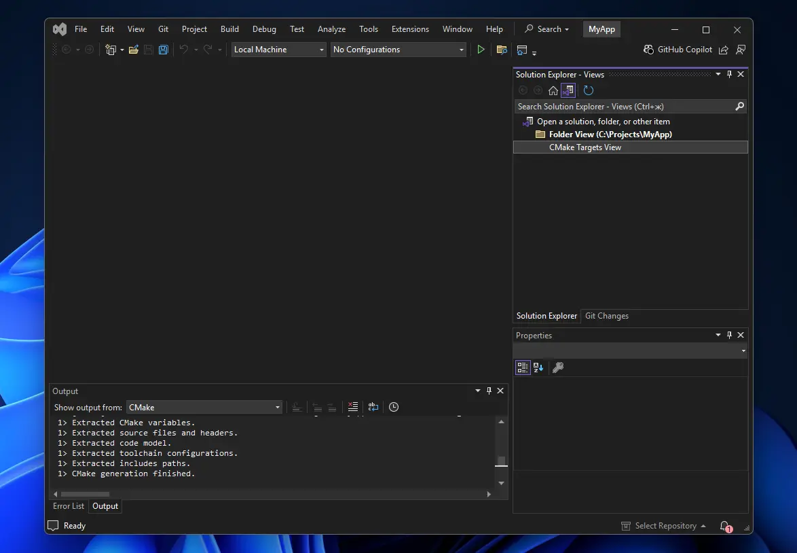
Task: Click the Solution Explorer home icon
Action: pos(553,90)
